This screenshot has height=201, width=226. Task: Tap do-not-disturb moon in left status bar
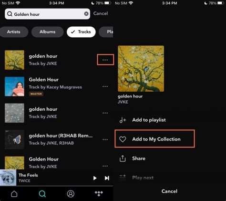(92, 3)
